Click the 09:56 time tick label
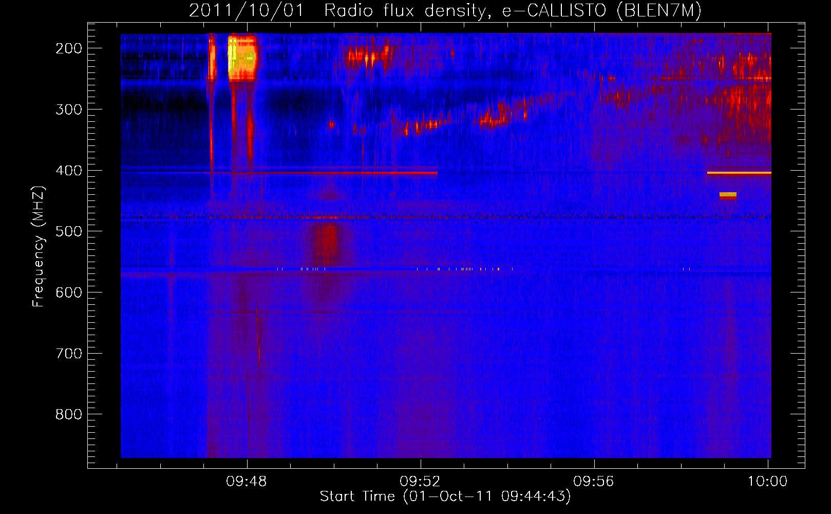The image size is (831, 514). [594, 481]
